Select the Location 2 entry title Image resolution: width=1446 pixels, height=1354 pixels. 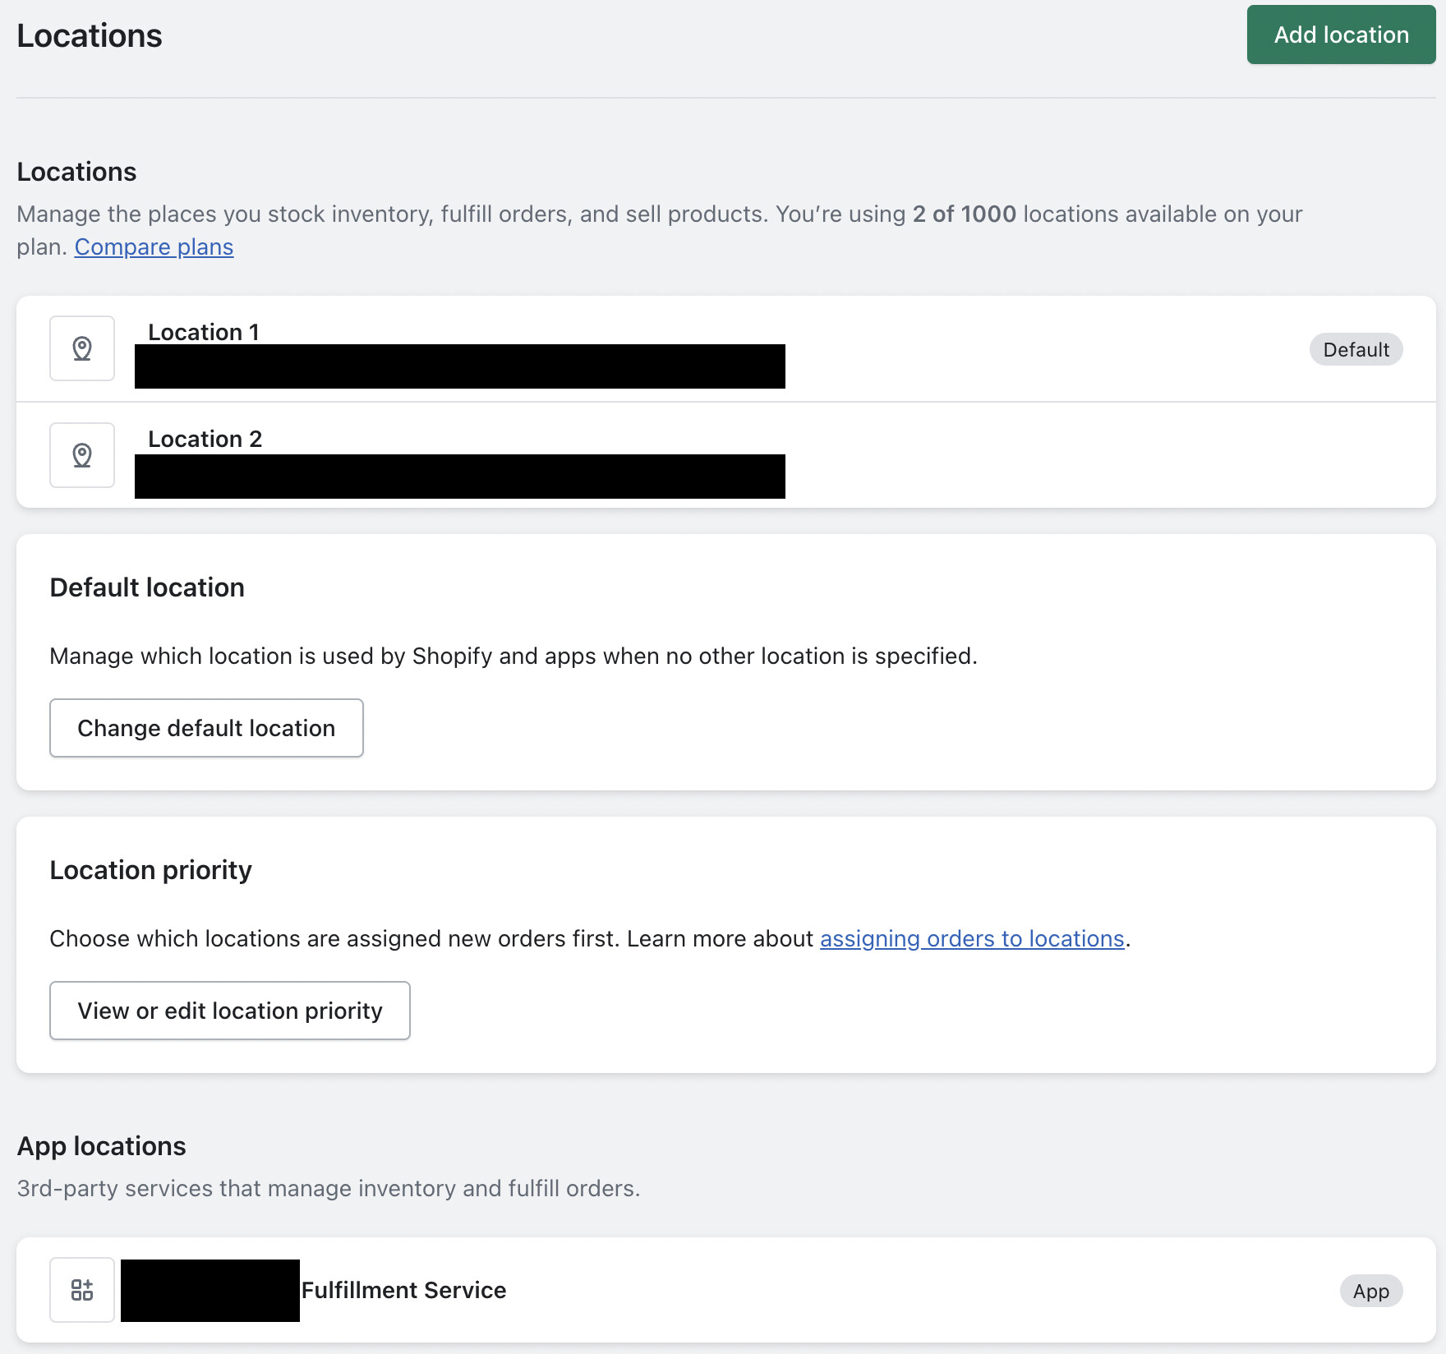tap(205, 439)
